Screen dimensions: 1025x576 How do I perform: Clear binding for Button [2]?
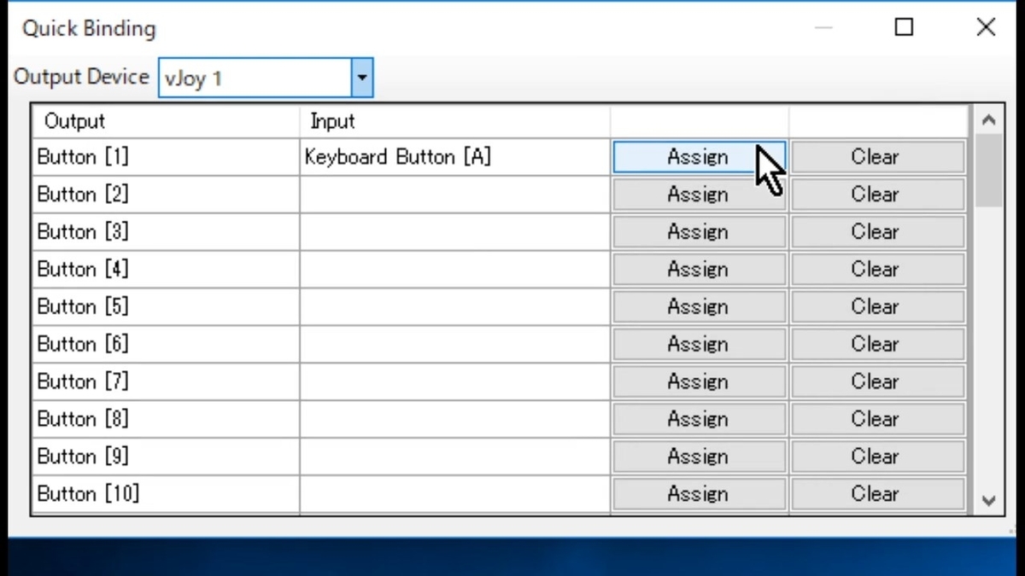[x=877, y=195]
